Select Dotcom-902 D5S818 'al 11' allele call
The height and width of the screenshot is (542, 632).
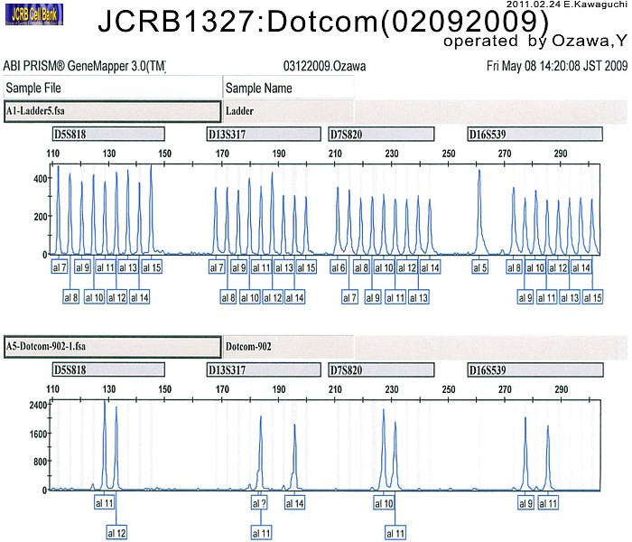click(x=105, y=503)
